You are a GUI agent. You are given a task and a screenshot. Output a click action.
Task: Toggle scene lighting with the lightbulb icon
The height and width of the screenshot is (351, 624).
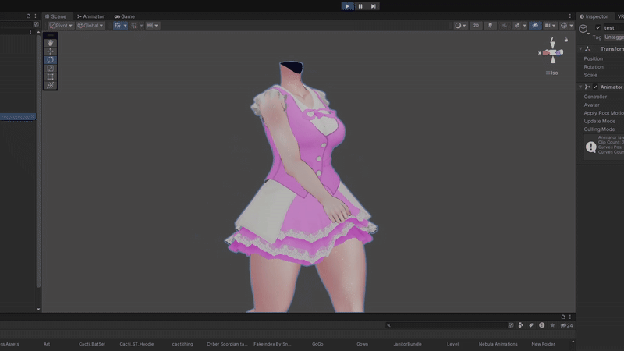pos(491,26)
